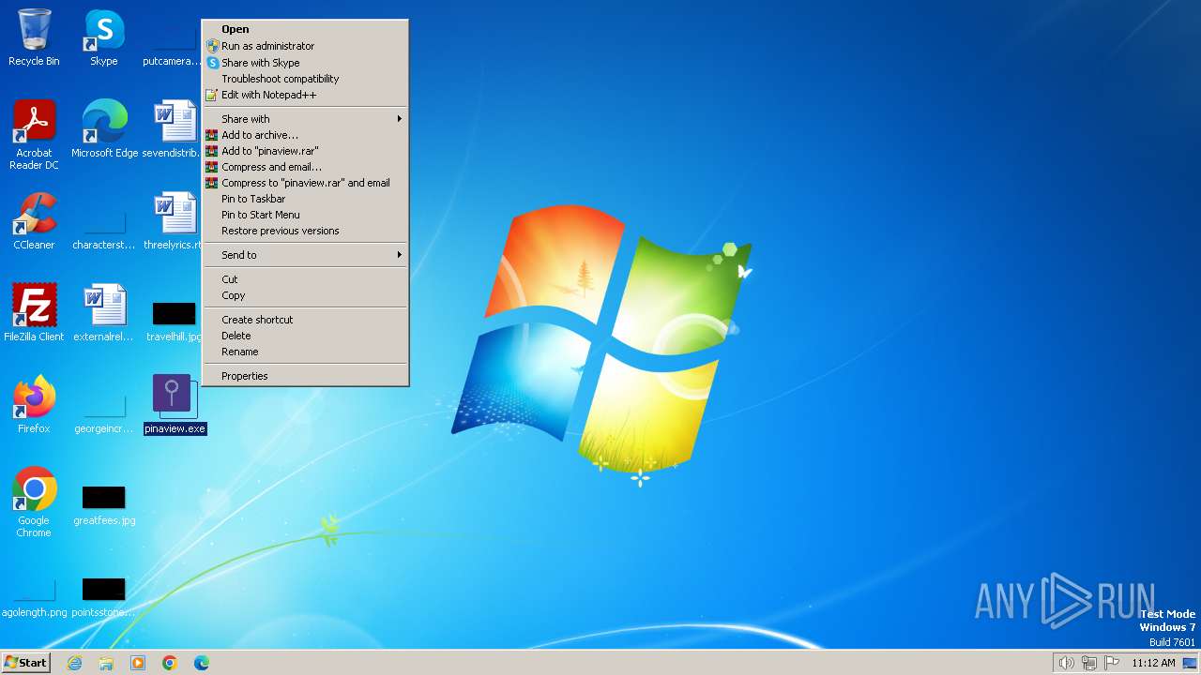
Task: Select the georgeincr desktop file
Action: 104,414
